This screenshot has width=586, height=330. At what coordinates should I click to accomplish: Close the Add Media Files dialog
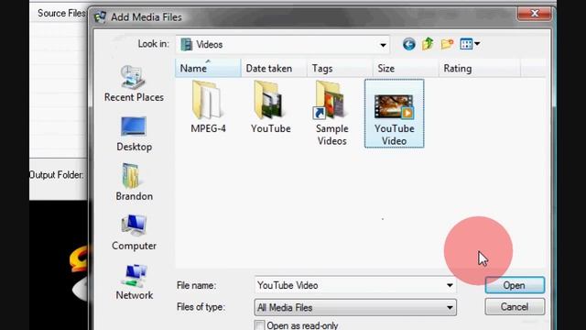point(535,14)
